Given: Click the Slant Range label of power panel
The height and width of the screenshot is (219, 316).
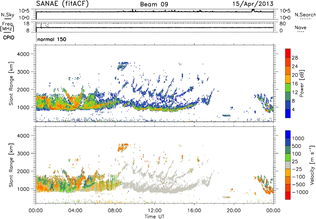Looking at the screenshot, I should click(11, 83).
